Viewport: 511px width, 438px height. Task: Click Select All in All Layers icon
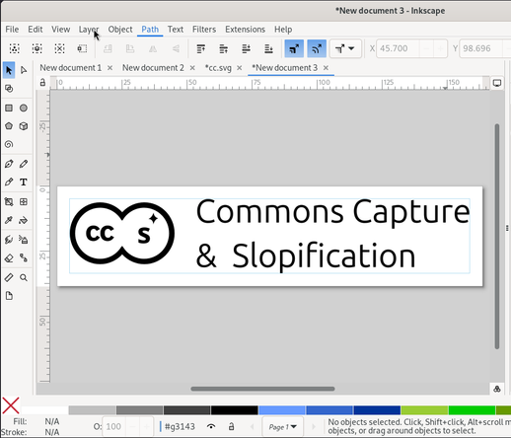36,48
